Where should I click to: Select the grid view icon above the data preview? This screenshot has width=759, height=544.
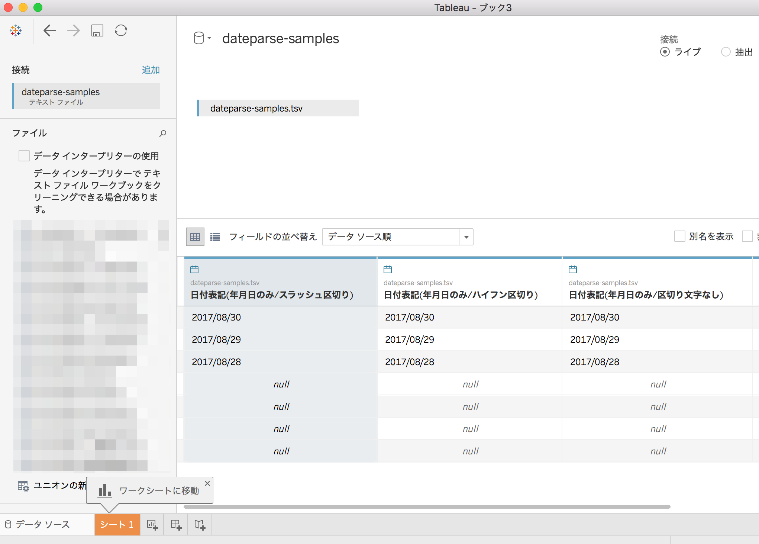click(195, 236)
